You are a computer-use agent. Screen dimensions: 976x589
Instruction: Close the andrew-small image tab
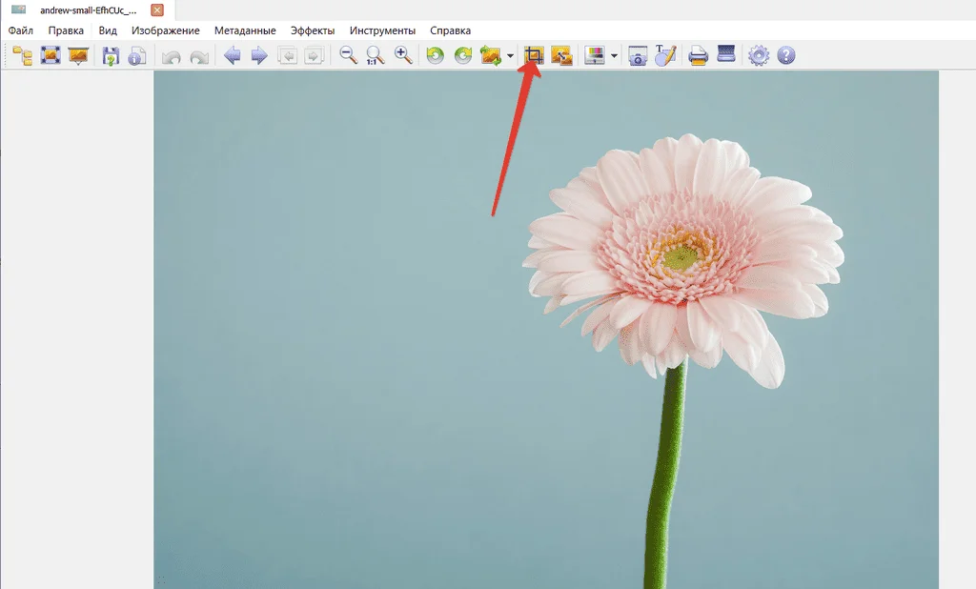(157, 10)
